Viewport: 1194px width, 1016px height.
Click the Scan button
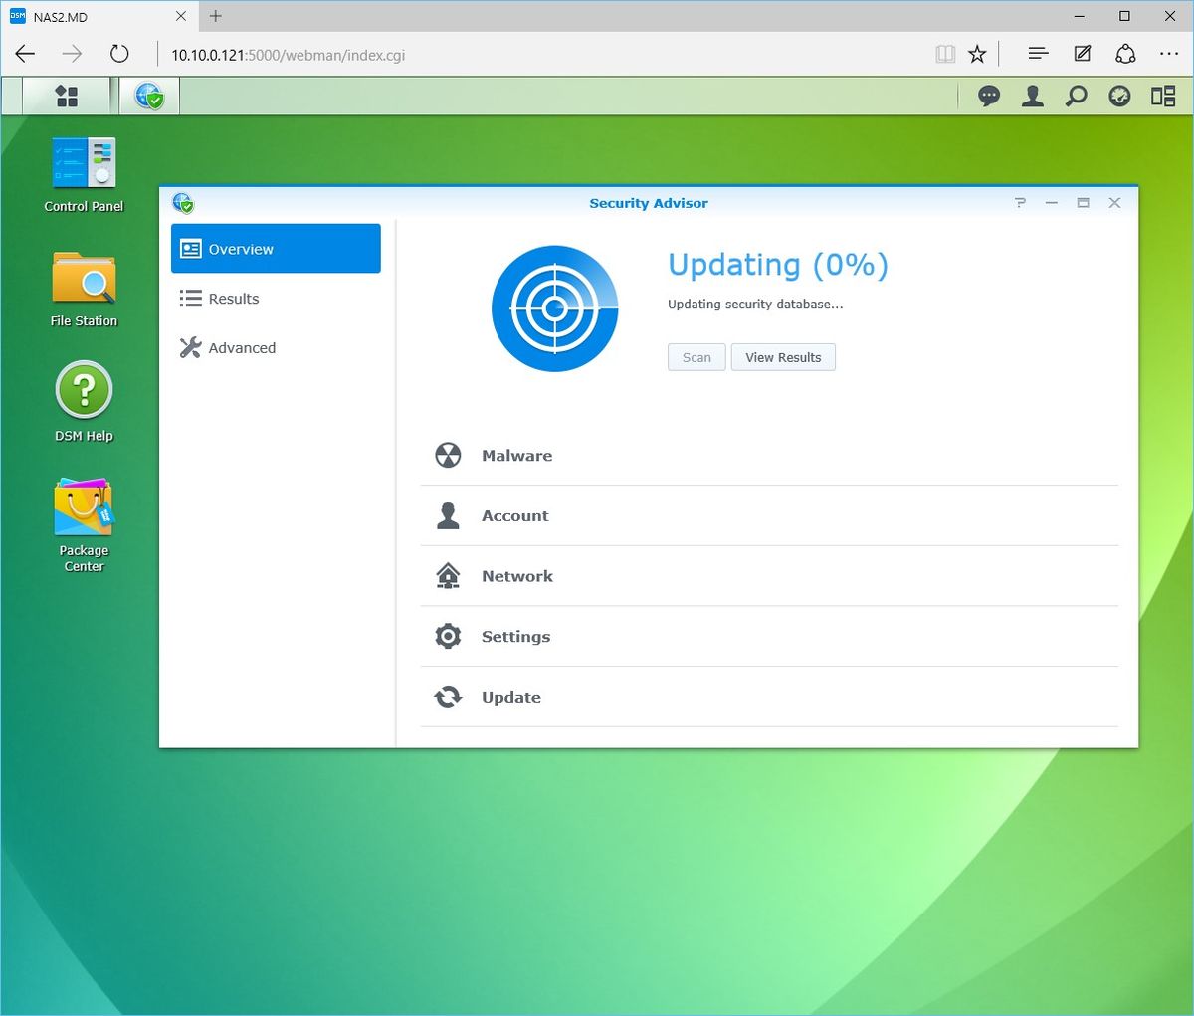tap(696, 357)
